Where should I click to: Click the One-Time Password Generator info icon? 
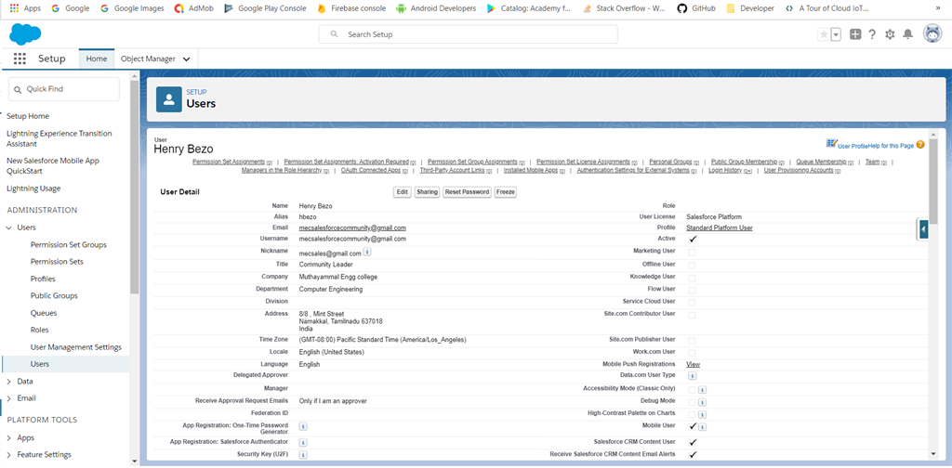point(303,426)
